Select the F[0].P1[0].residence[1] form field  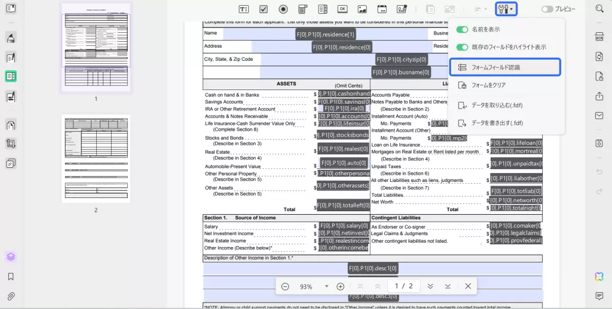tap(326, 34)
